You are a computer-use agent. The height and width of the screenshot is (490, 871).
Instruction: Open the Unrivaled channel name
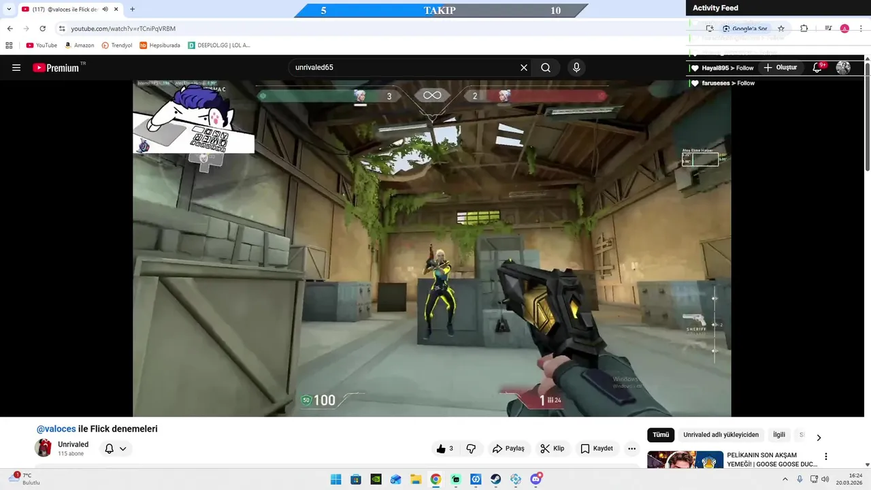point(73,444)
